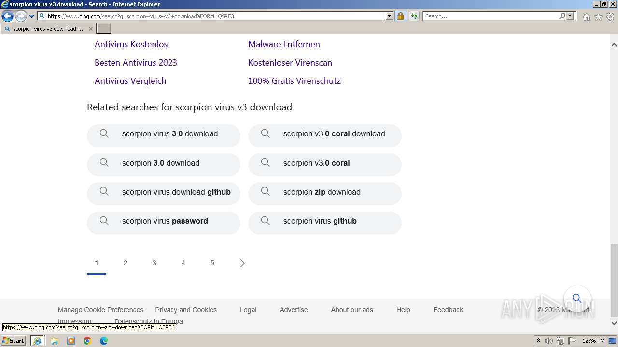The height and width of the screenshot is (347, 618).
Task: Open the Help footer link
Action: 403,310
